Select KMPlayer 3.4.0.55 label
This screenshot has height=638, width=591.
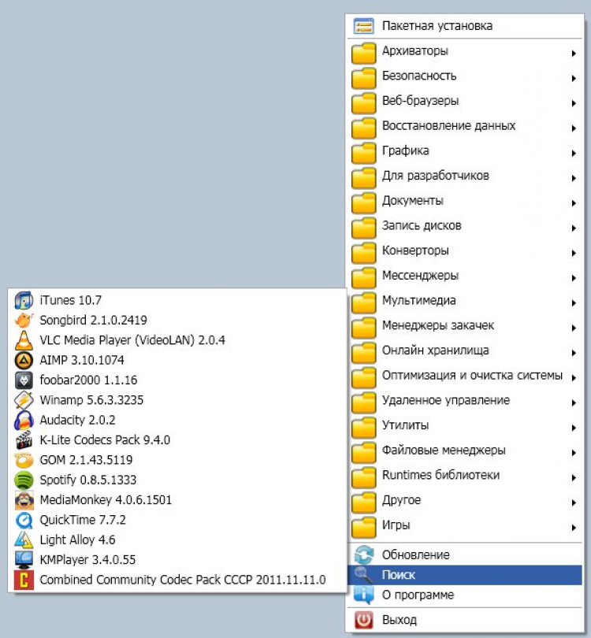click(x=87, y=559)
